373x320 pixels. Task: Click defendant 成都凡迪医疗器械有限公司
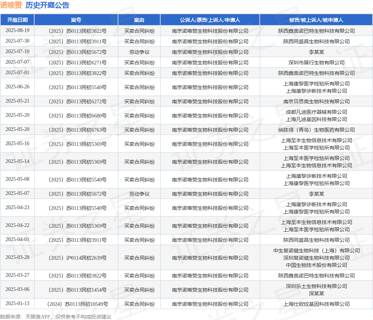click(317, 112)
